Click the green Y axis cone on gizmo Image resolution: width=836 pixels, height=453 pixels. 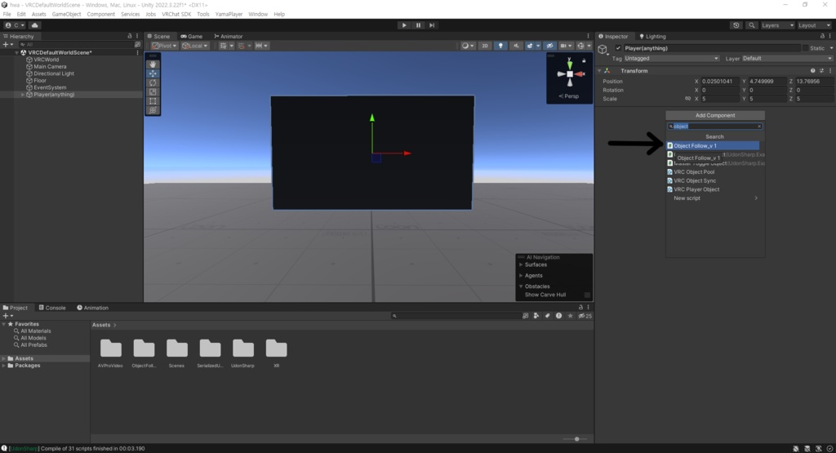click(x=569, y=64)
